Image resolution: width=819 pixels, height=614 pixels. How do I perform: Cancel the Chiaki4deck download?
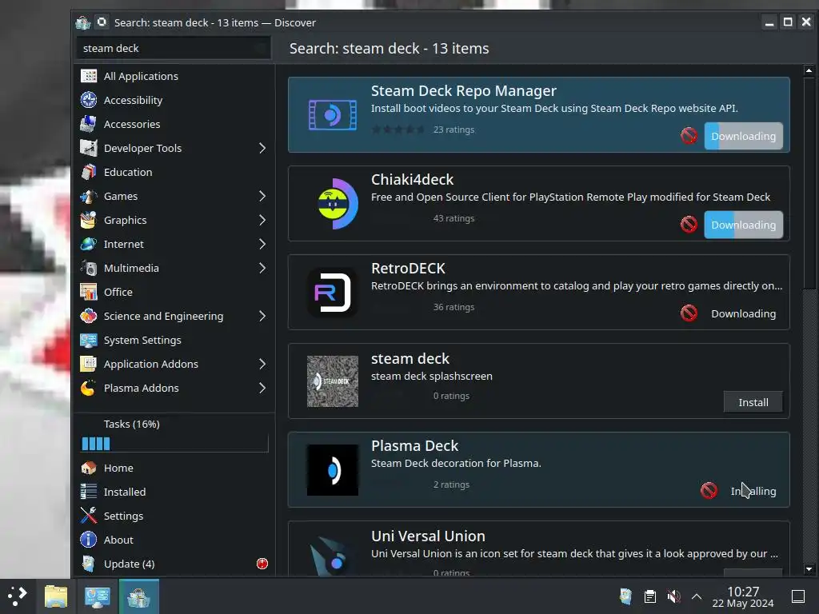(689, 225)
